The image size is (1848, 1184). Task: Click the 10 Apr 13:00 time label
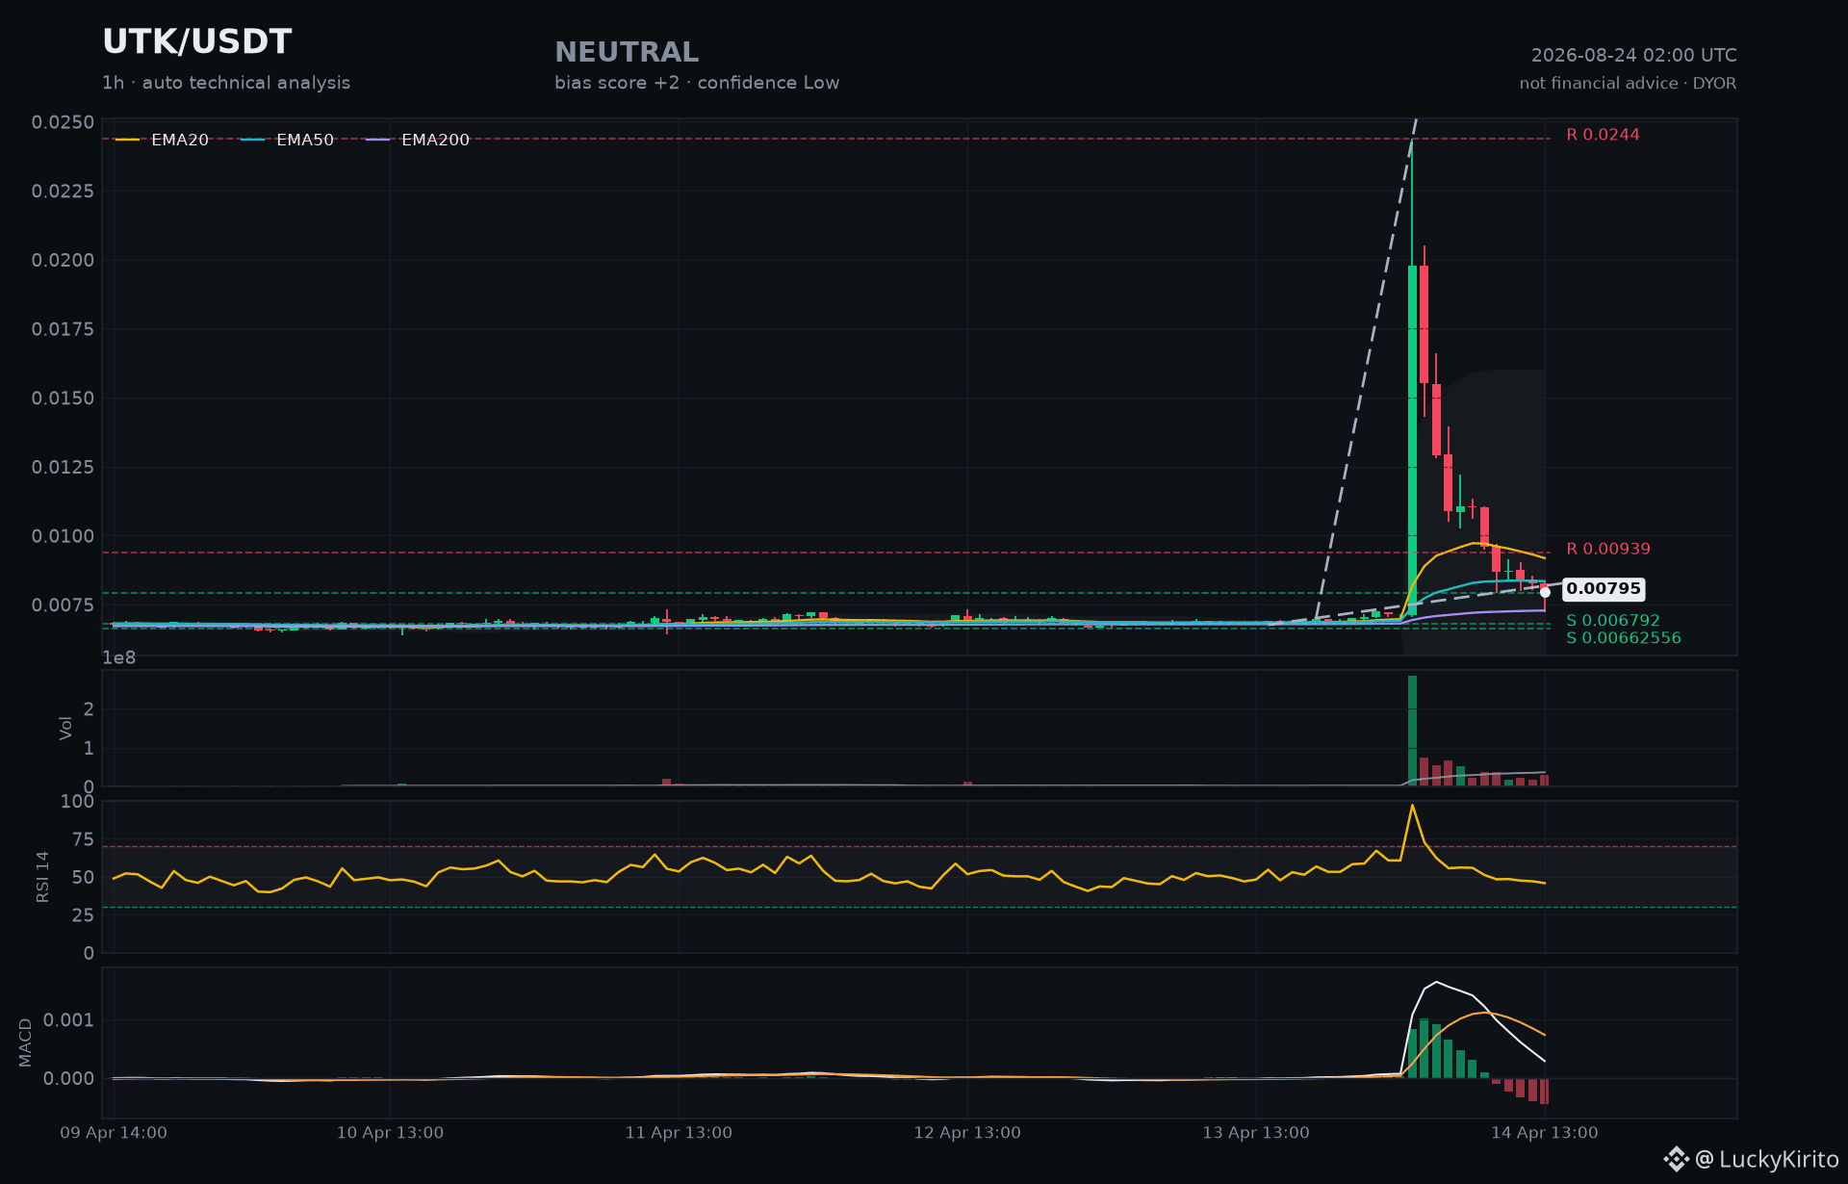pos(390,1133)
